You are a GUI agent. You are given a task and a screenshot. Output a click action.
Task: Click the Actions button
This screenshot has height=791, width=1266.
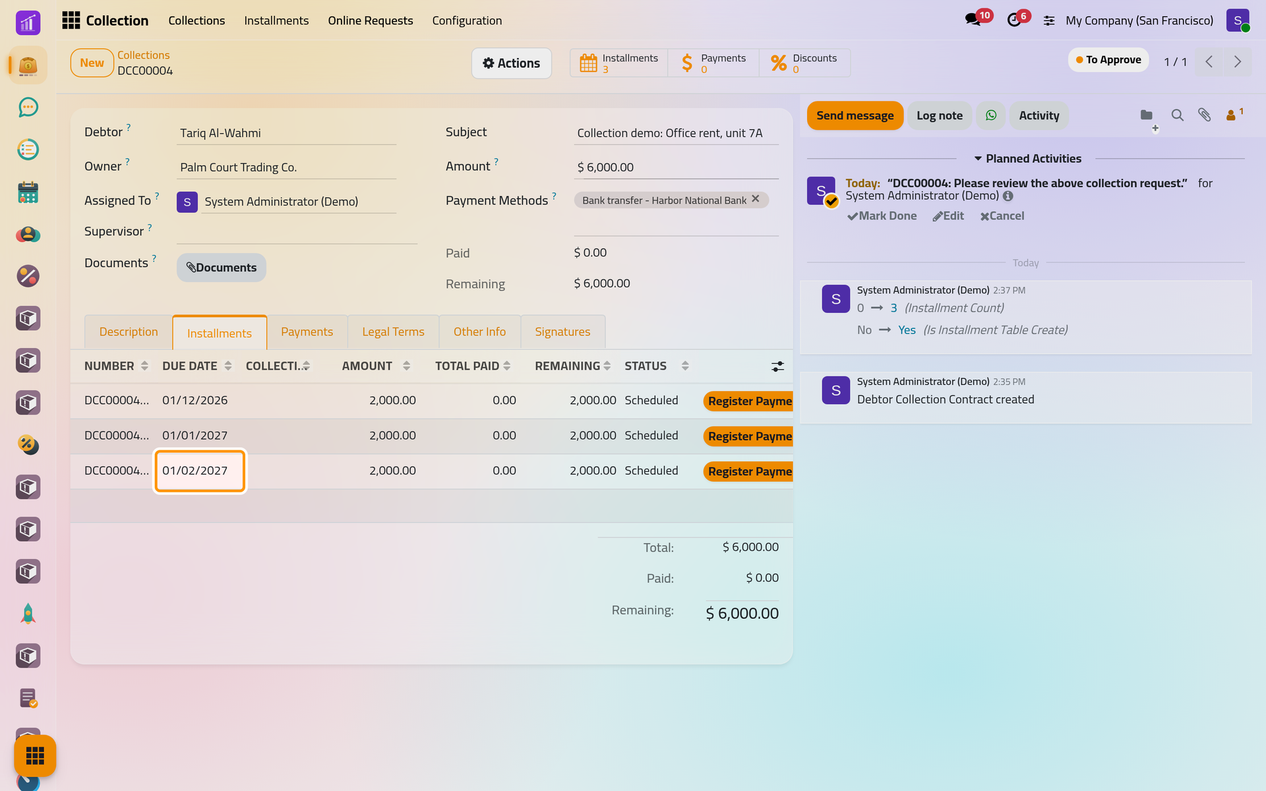[x=512, y=63]
